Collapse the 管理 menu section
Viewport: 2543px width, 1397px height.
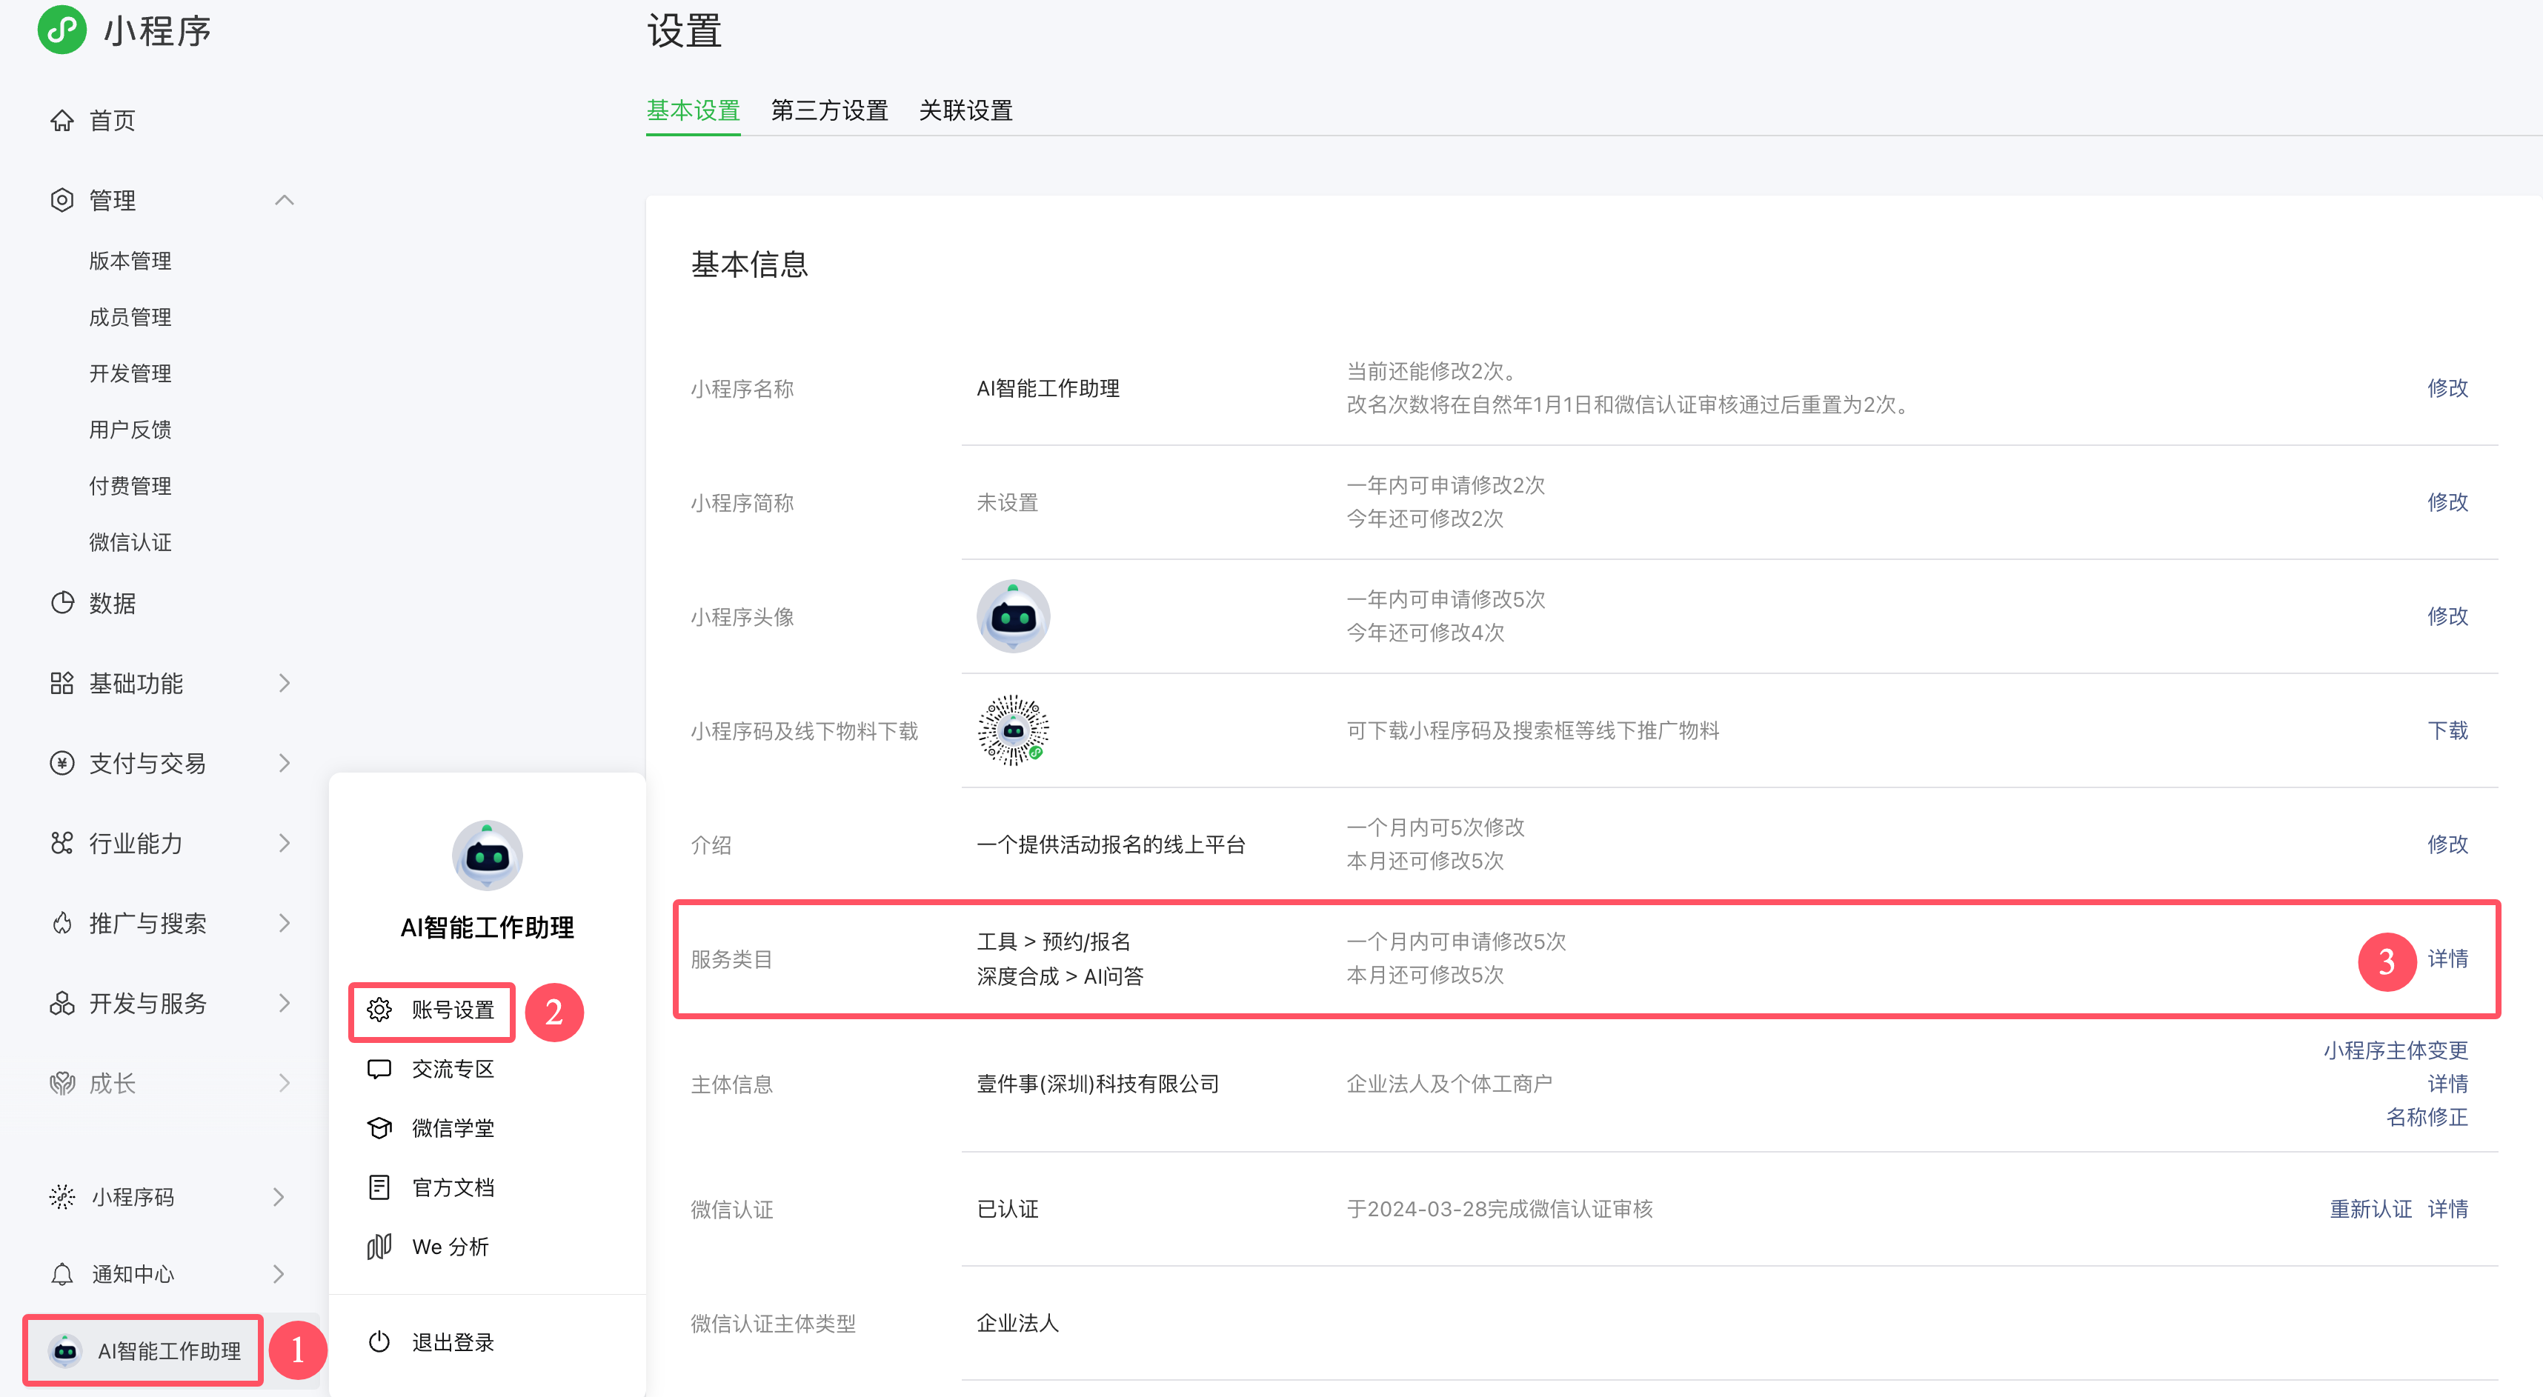point(285,200)
